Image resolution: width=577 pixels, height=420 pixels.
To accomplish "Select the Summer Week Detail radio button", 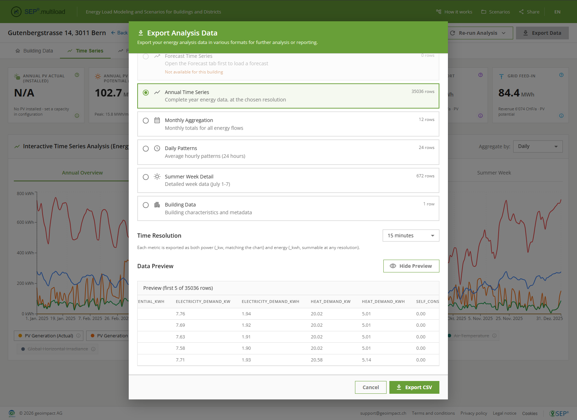I will 146,177.
